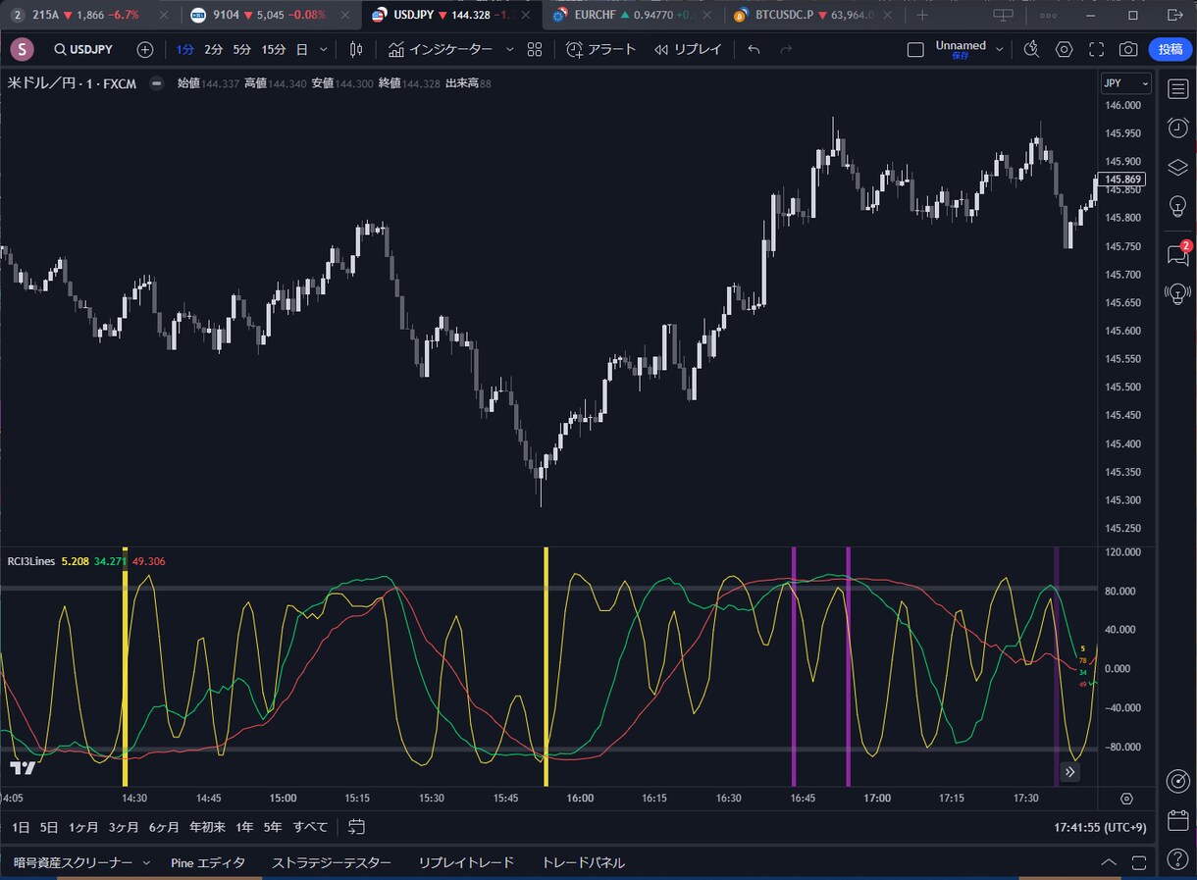Set the date range to 6ヶ月

[x=164, y=827]
